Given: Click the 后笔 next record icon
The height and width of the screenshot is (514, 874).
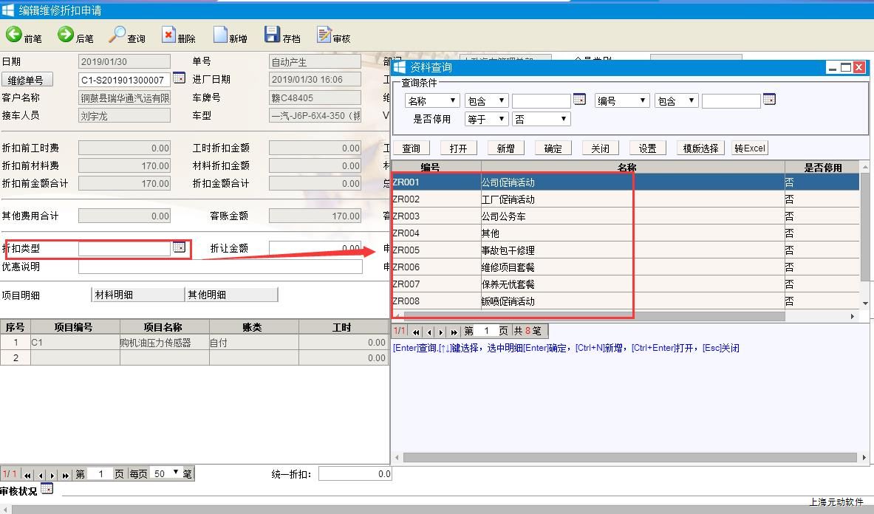Looking at the screenshot, I should pyautogui.click(x=66, y=35).
